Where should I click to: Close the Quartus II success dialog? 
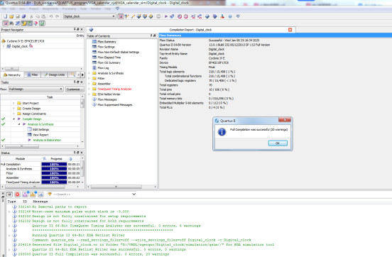click(285, 120)
